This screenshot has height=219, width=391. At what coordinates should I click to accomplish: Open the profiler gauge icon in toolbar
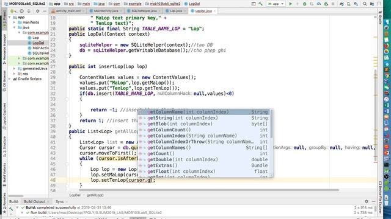[319, 4]
